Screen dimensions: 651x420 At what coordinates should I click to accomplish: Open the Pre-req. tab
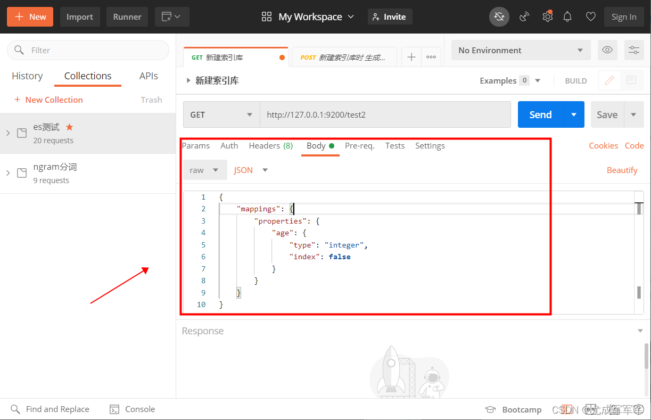coord(360,145)
